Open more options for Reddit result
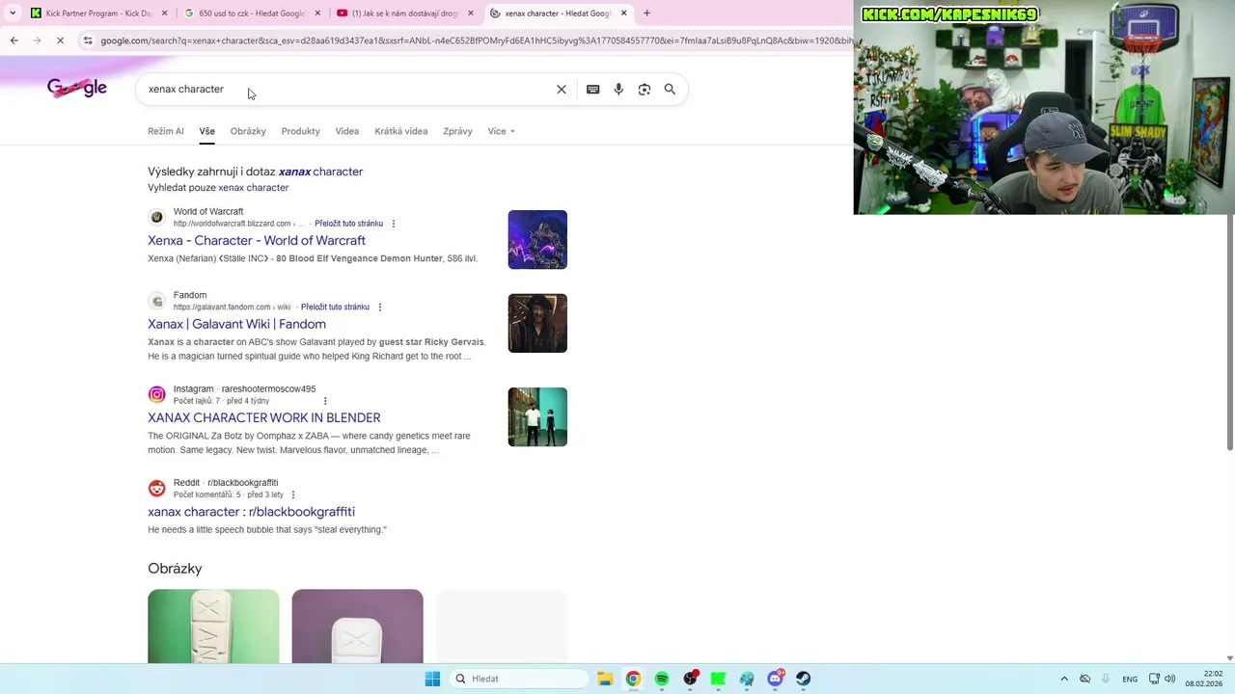Screen dimensions: 1235x694 (293, 494)
